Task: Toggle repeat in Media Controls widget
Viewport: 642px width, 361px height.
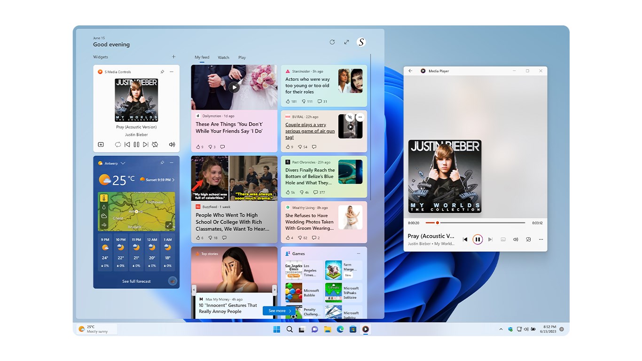Action: tap(118, 145)
